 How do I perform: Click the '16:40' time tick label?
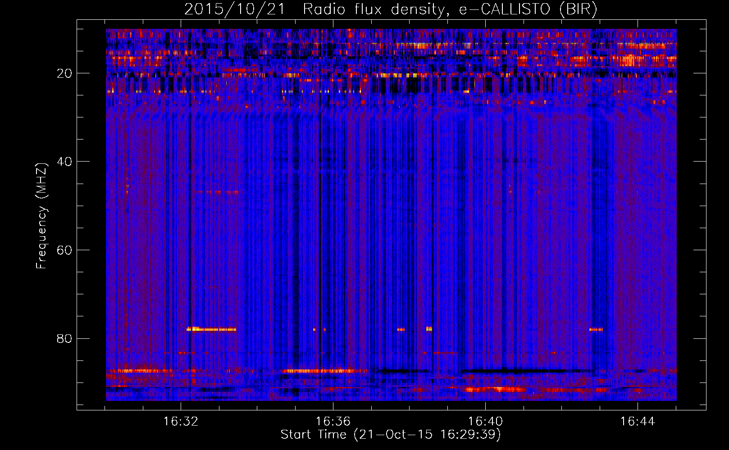pos(485,421)
